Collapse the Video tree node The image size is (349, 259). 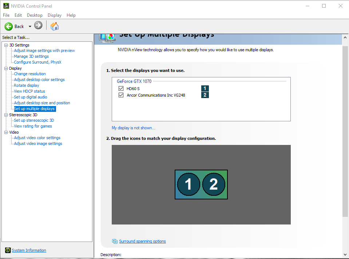tap(6, 132)
